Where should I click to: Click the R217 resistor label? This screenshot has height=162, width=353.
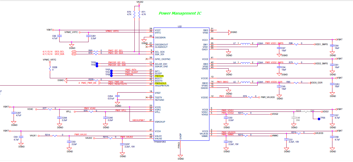tap(240, 113)
